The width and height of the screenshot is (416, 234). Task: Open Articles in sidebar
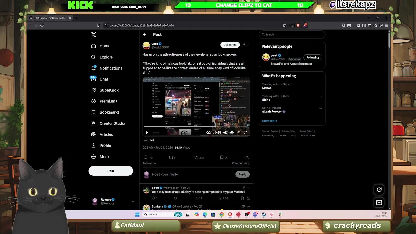click(x=102, y=135)
